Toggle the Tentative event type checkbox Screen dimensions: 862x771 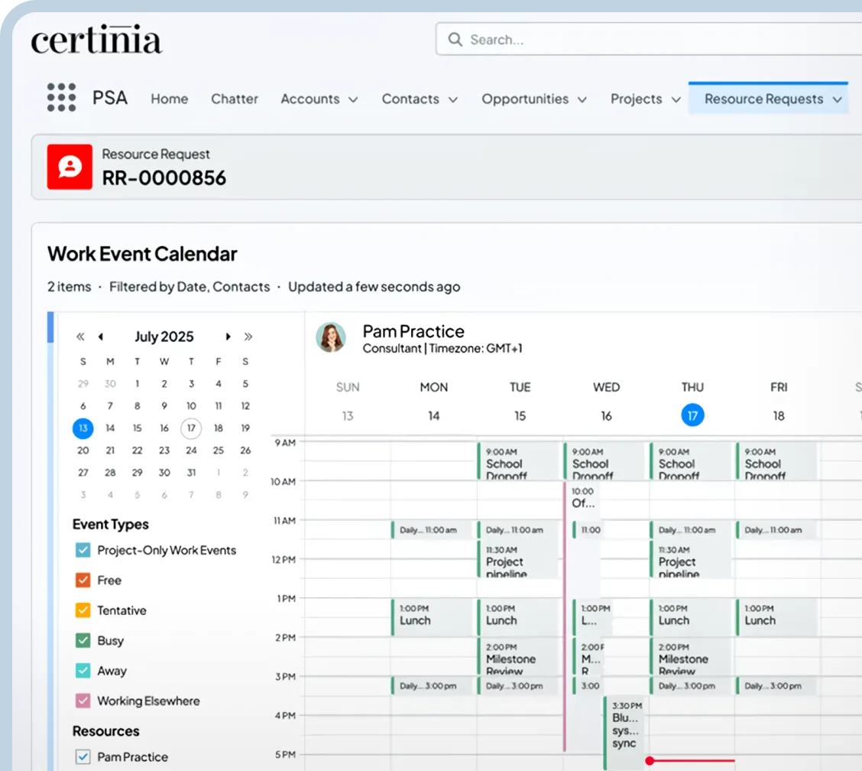point(83,610)
